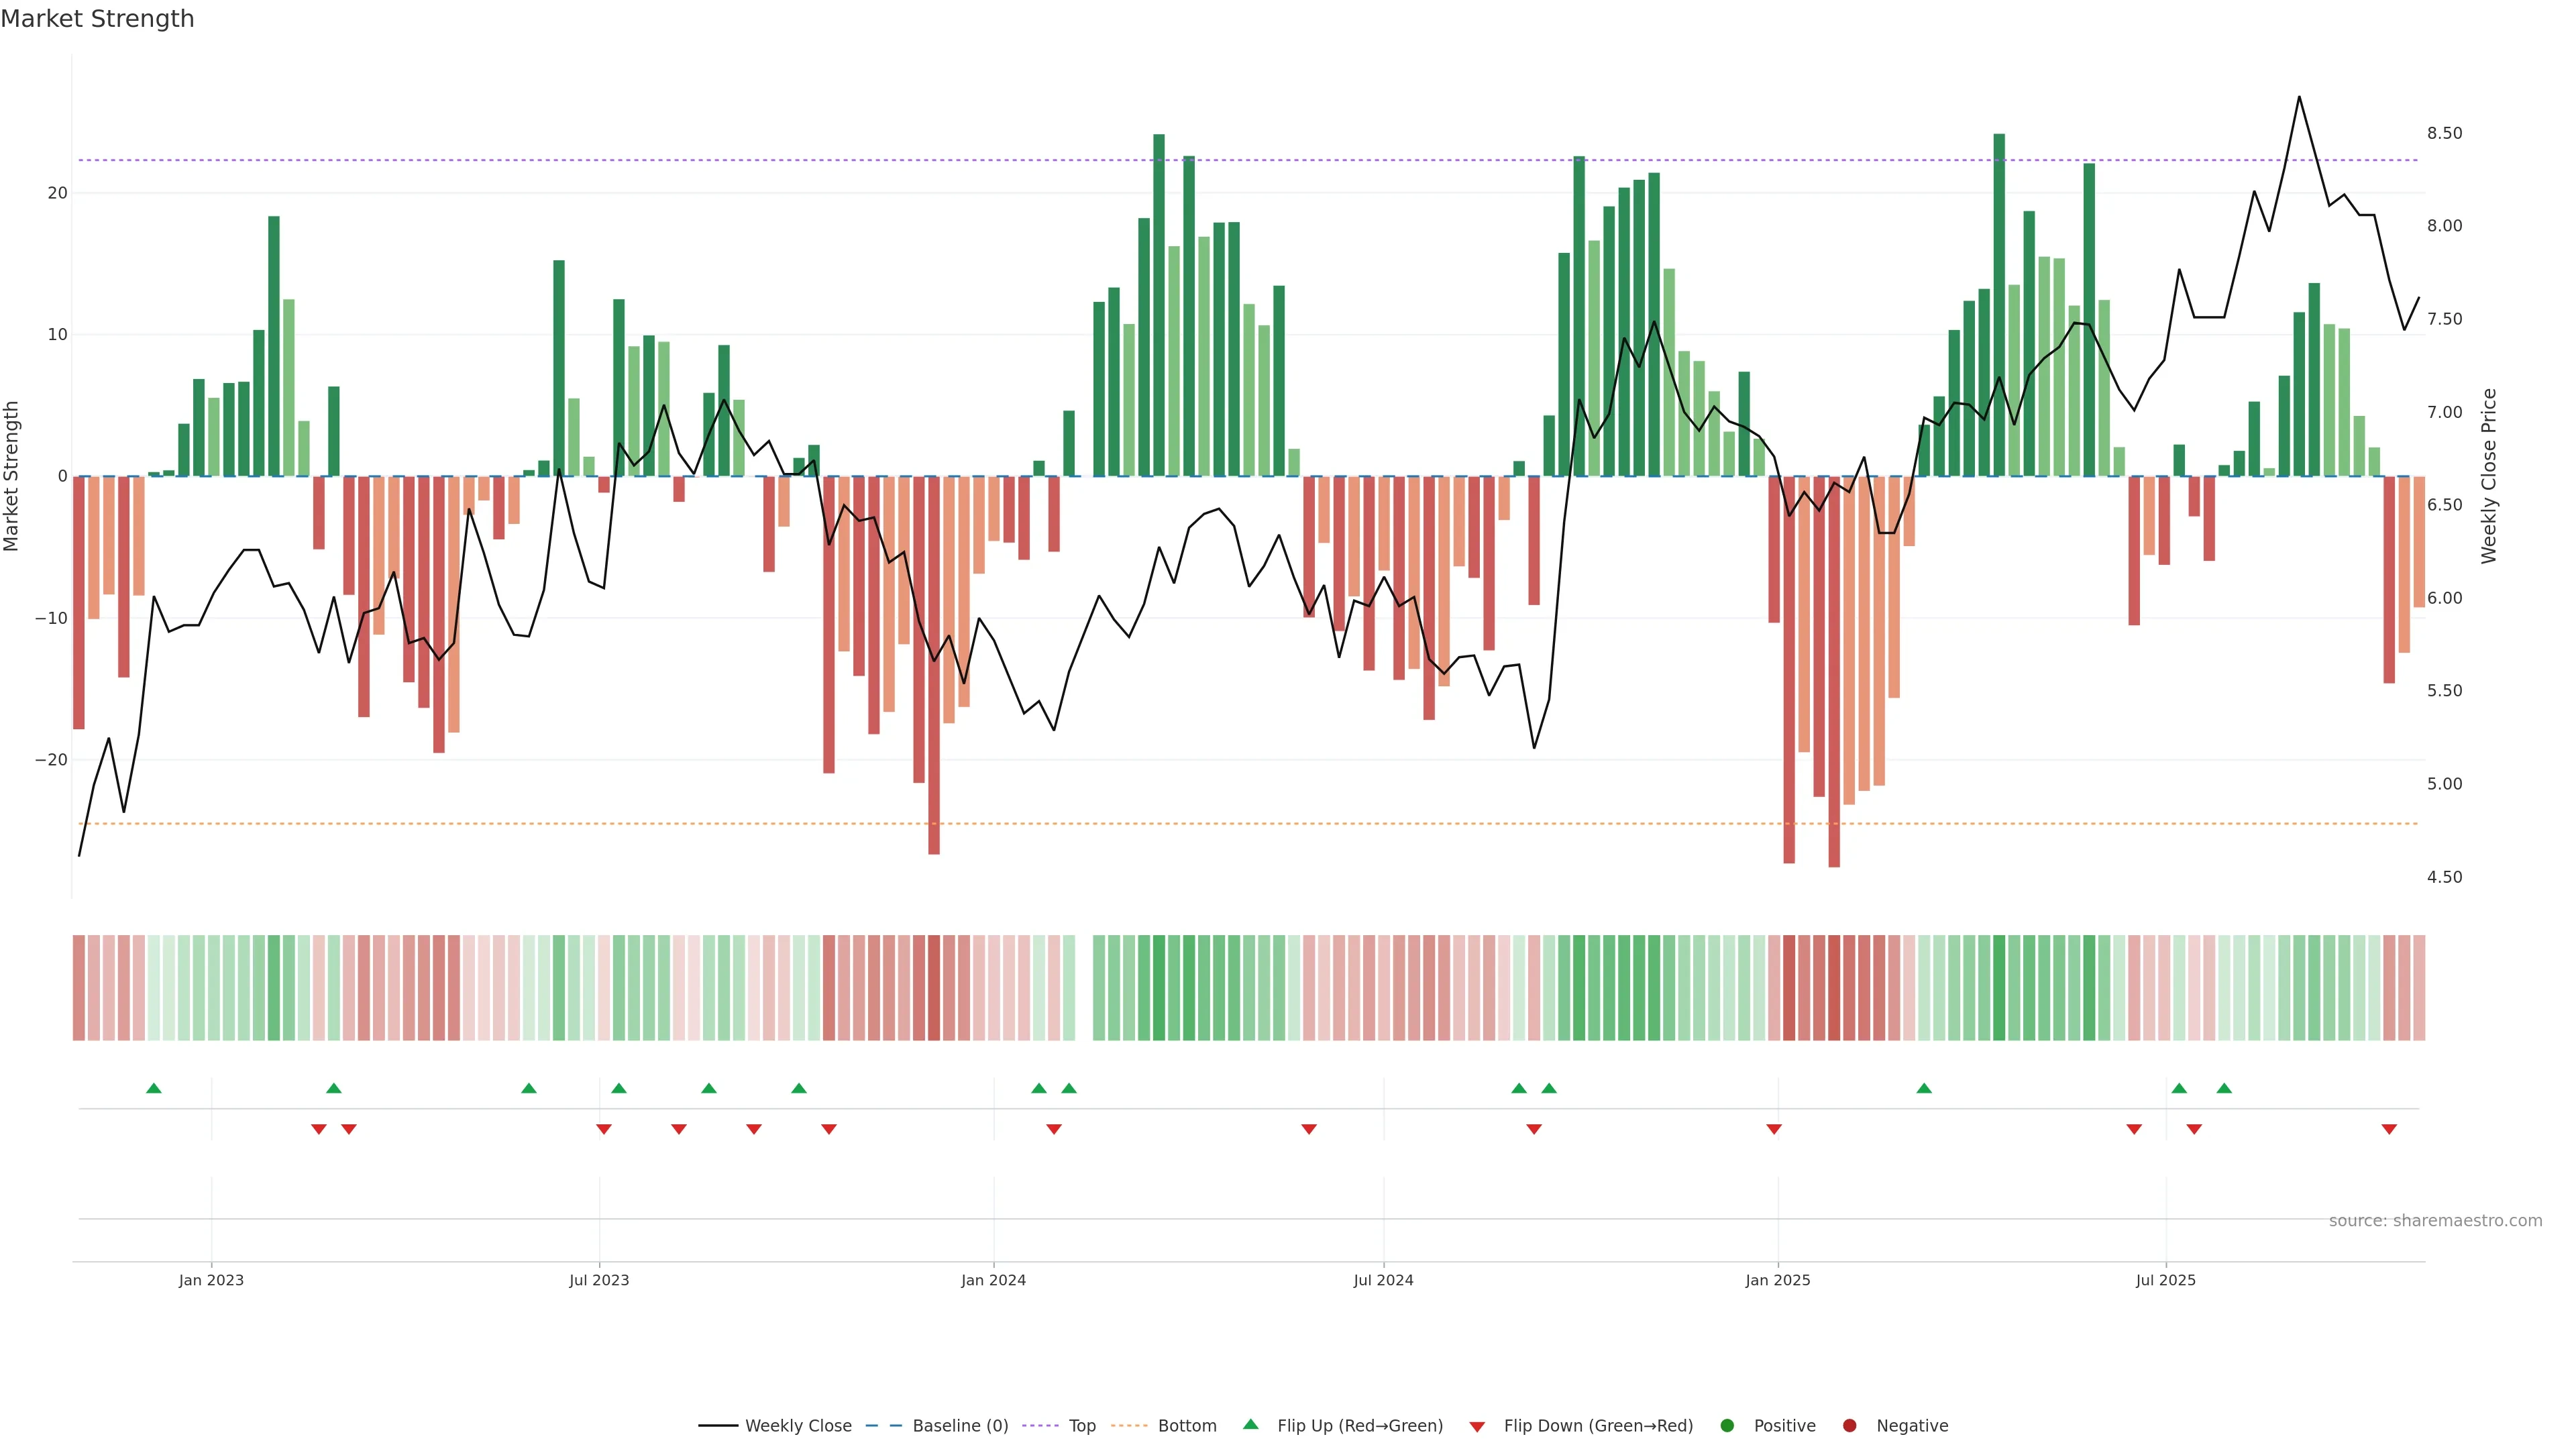
Task: Click the flip-up triangle marker after Jan 2025
Action: (x=1924, y=1088)
